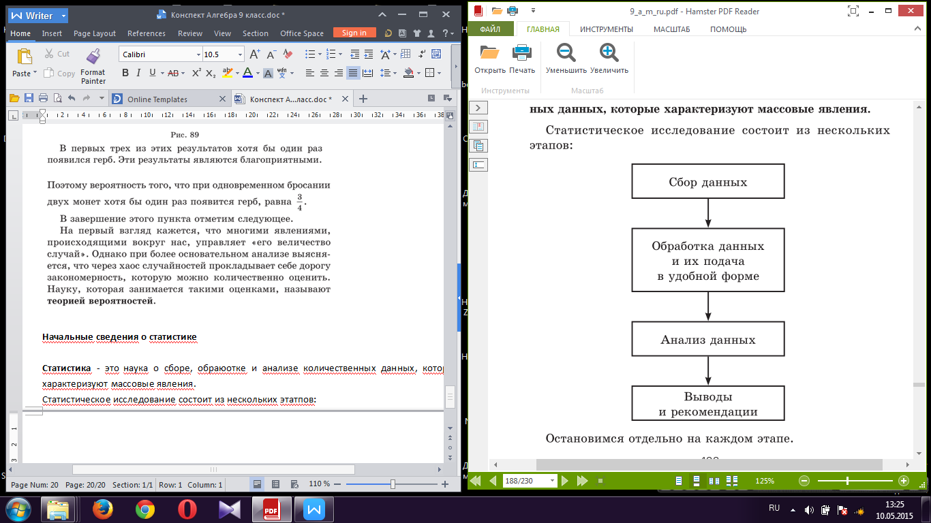Image resolution: width=931 pixels, height=523 pixels.
Task: Click the highlight color swatch
Action: pos(227,73)
